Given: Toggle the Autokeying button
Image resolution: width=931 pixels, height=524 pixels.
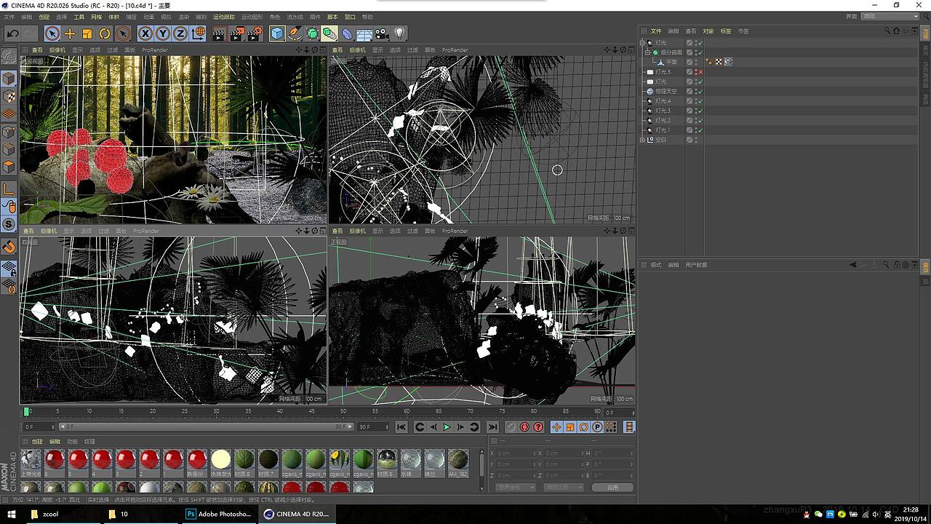Looking at the screenshot, I should [x=524, y=427].
